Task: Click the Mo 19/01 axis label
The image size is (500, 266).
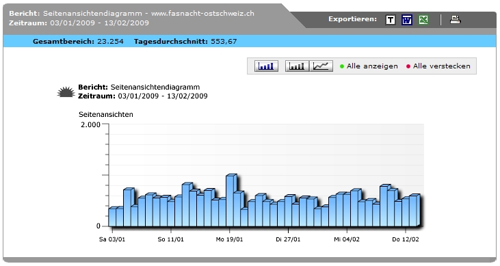Action: point(229,239)
